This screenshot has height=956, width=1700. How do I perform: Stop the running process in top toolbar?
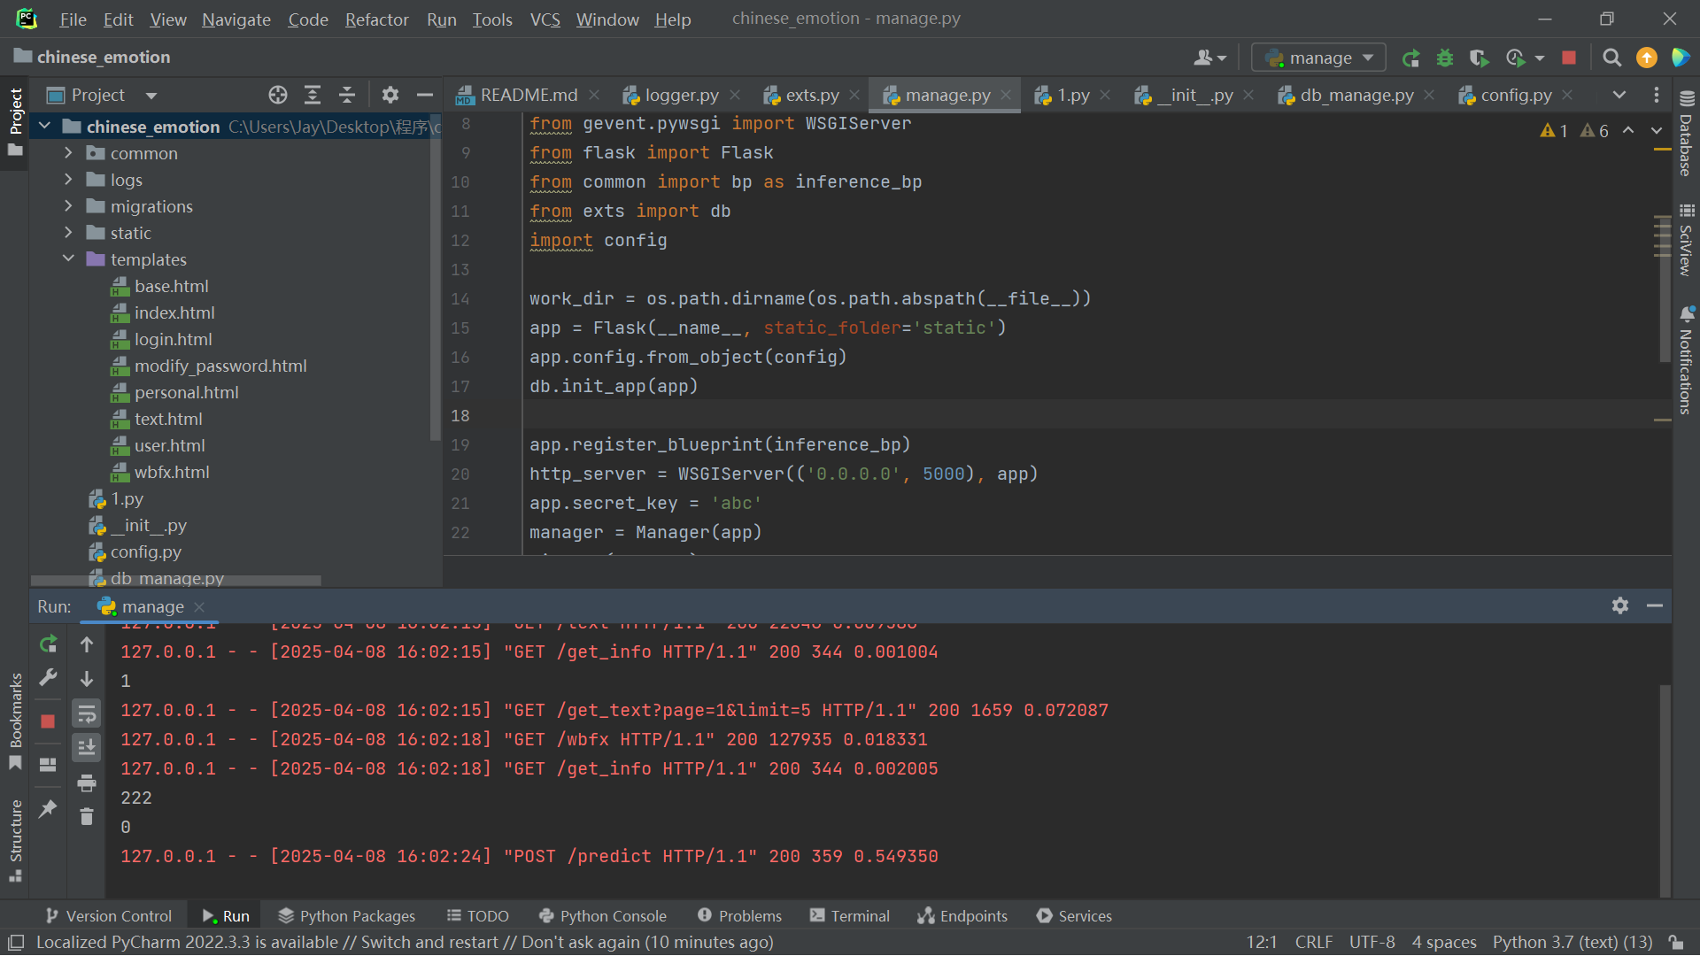[x=1569, y=58]
